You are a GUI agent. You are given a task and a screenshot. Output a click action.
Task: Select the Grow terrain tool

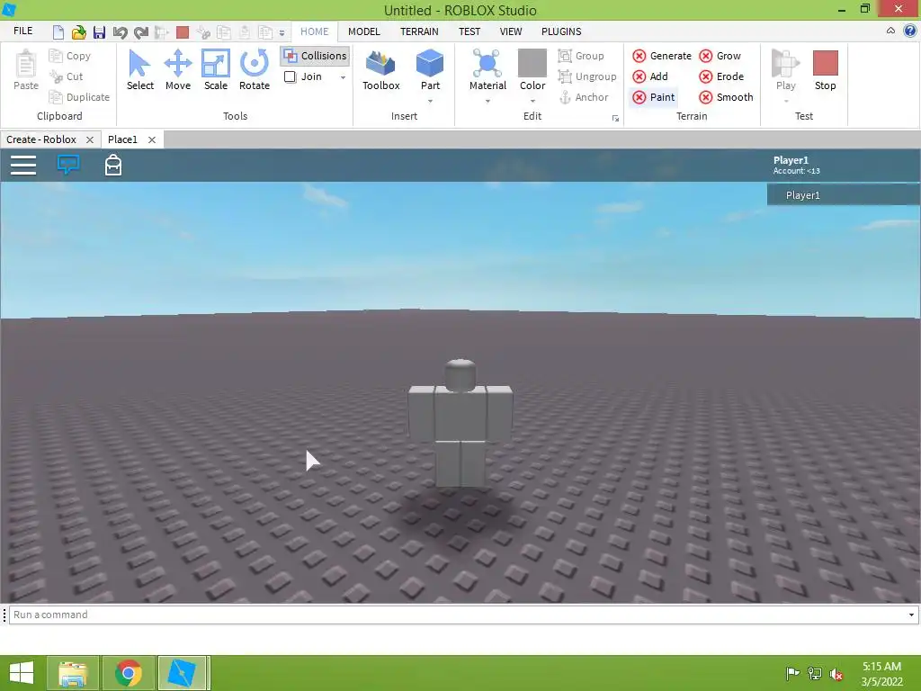[720, 56]
